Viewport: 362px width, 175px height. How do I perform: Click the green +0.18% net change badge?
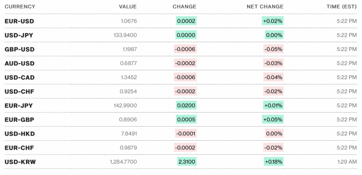274,162
